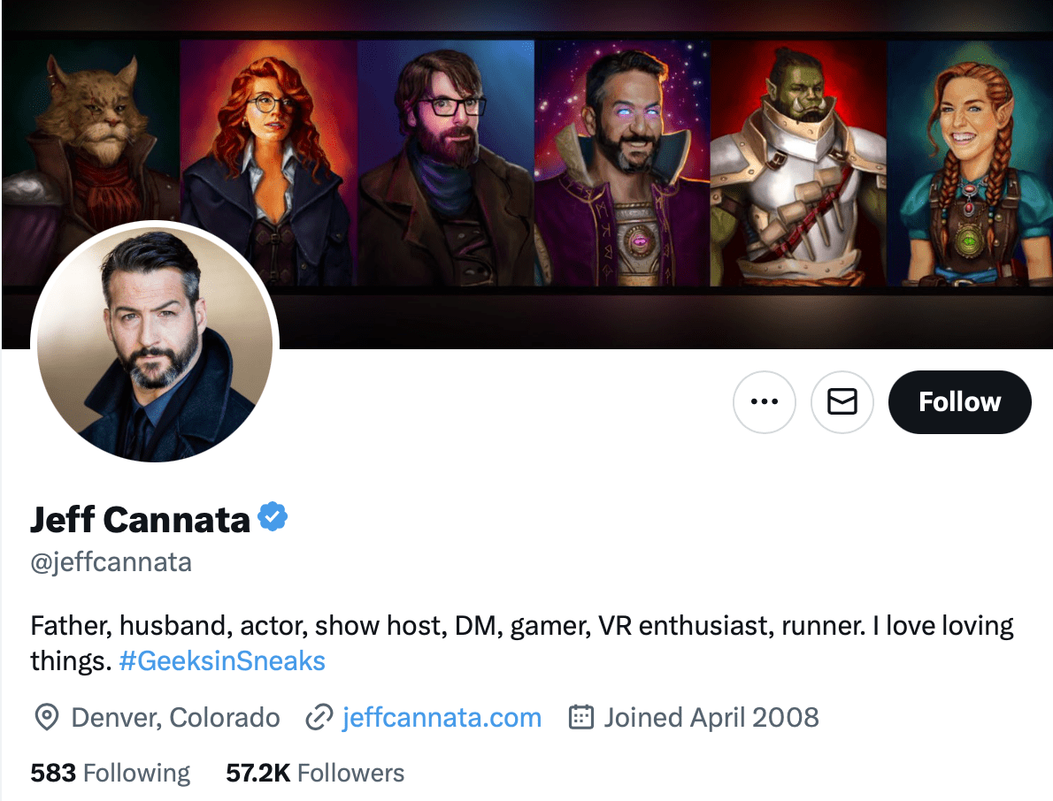This screenshot has height=801, width=1053.
Task: Open the jeffcannata.com website link
Action: pos(441,718)
